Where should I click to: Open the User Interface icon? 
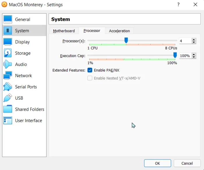coord(8,121)
